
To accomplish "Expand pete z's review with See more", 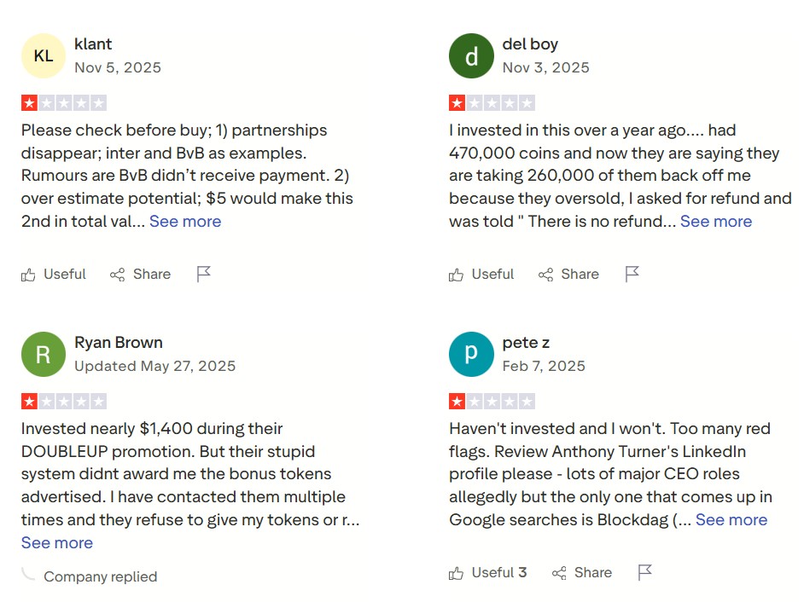I will click(x=731, y=519).
